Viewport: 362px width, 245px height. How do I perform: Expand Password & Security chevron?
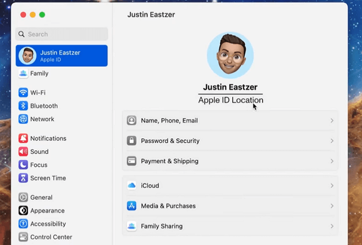click(x=332, y=141)
